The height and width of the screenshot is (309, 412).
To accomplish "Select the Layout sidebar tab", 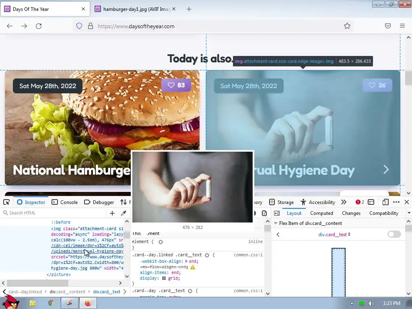I will click(294, 213).
